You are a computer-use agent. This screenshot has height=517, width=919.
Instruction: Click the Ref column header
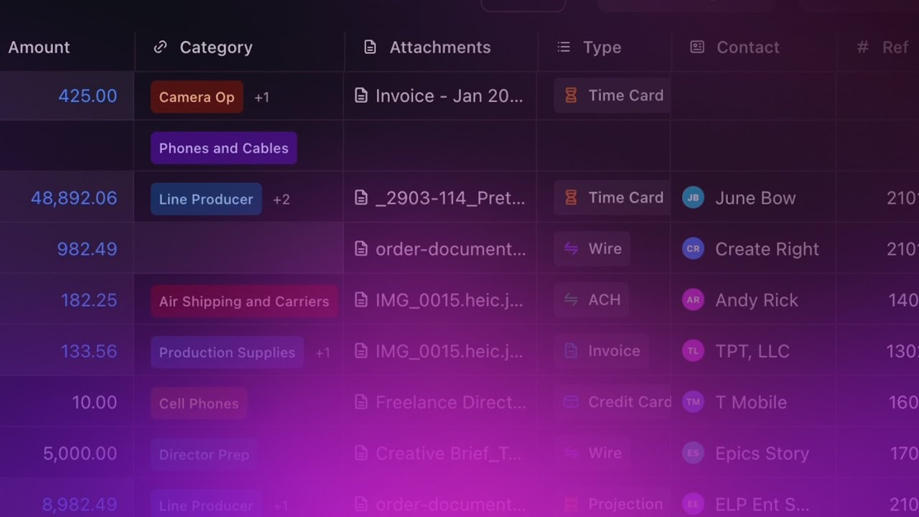coord(895,47)
